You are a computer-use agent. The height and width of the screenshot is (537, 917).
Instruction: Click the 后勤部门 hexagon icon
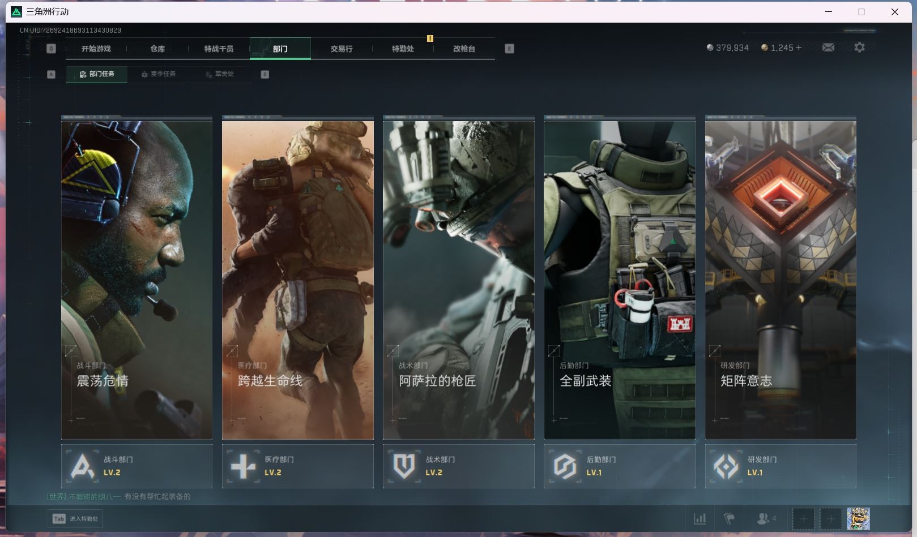pos(565,466)
